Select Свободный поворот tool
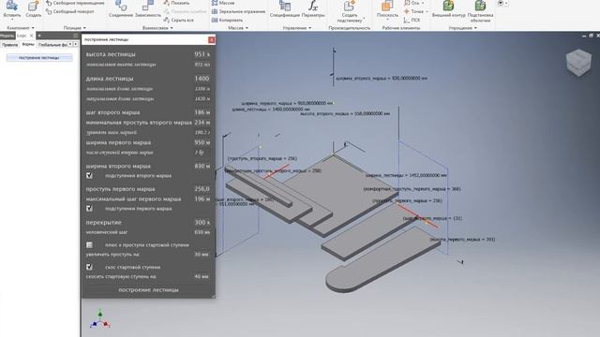 click(x=70, y=12)
